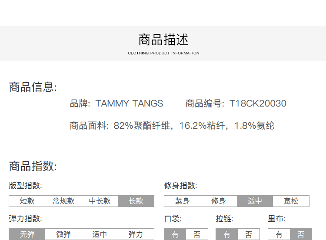
Task: Pick the 中长款 style option
Action: 100,201
